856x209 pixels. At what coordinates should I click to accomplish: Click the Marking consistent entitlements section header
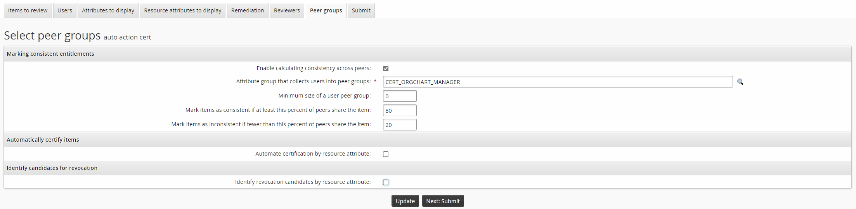coord(50,54)
